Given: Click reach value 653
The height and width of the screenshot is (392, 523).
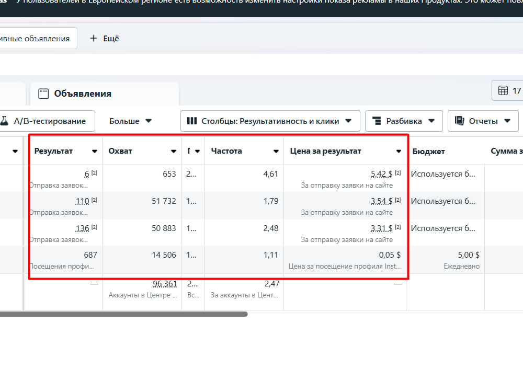Looking at the screenshot, I should click(169, 174).
